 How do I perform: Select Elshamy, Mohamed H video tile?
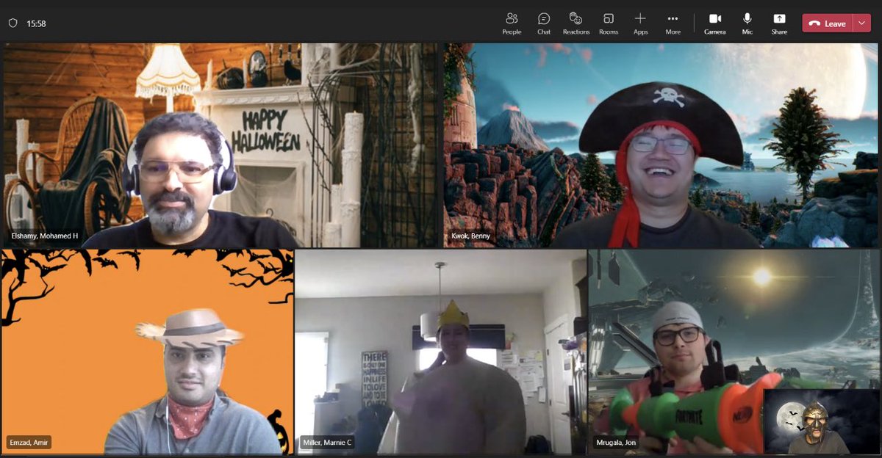click(x=221, y=145)
